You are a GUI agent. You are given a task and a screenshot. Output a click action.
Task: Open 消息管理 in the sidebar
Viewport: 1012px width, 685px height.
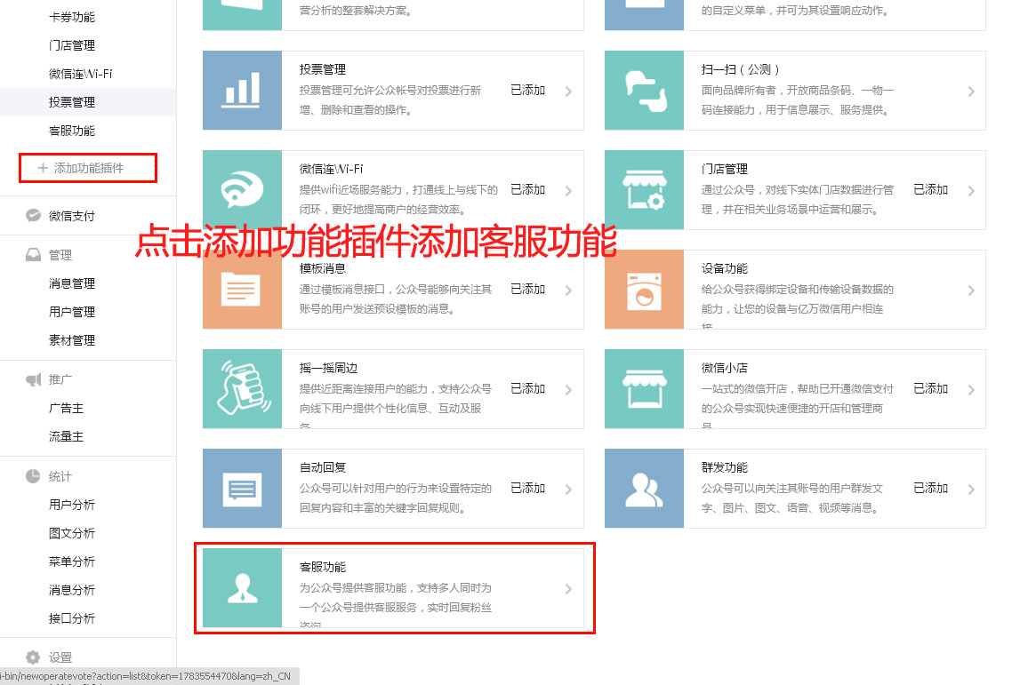tap(72, 283)
